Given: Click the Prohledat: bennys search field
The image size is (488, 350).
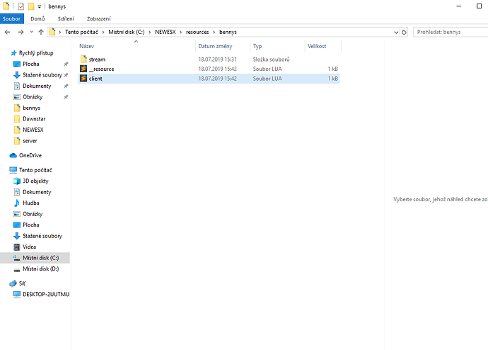Looking at the screenshot, I should coord(449,32).
